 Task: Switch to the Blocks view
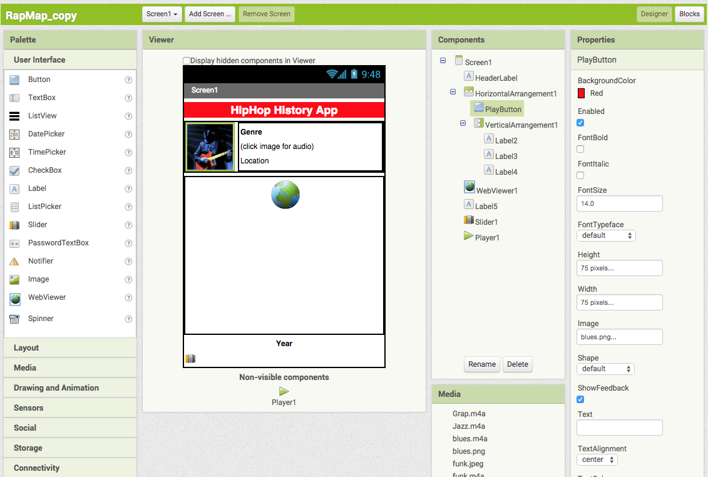click(689, 14)
